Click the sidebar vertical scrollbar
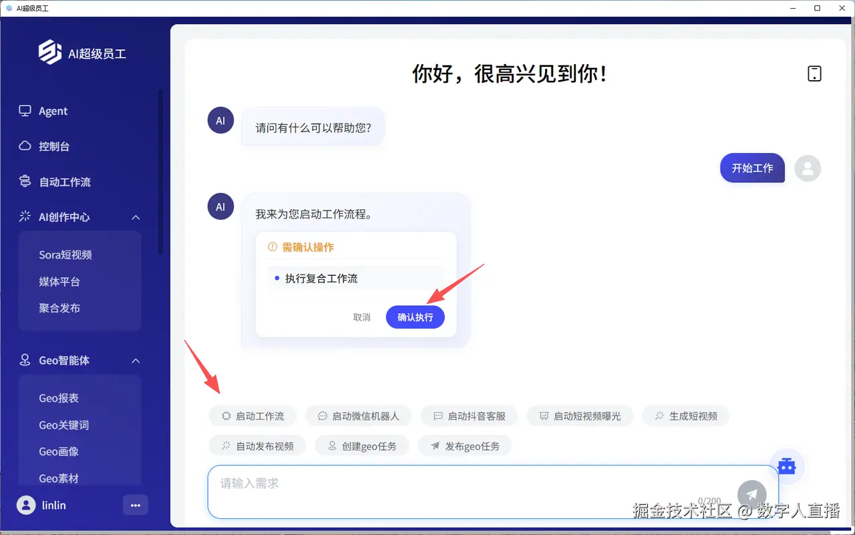Image resolution: width=855 pixels, height=535 pixels. click(160, 172)
